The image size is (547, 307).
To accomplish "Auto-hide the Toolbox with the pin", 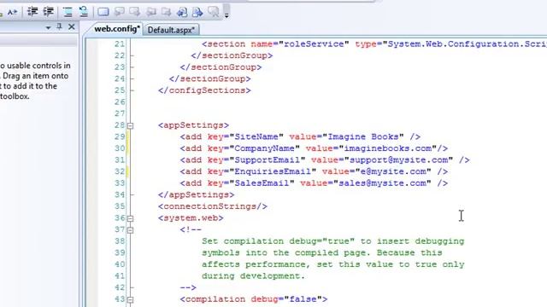I will 59,26.
